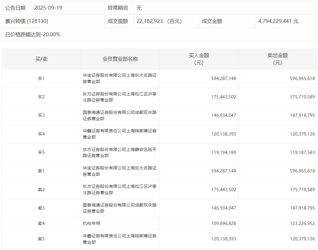Click sell amount 123,226,952 in 卖4 row

coord(302,223)
